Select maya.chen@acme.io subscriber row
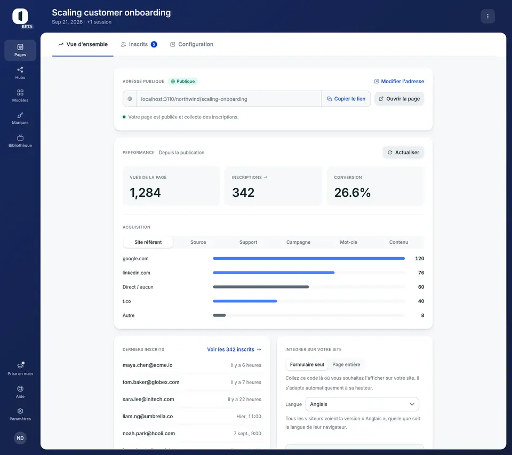 click(x=192, y=365)
